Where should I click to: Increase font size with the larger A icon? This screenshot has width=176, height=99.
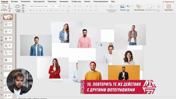pyautogui.click(x=61, y=6)
